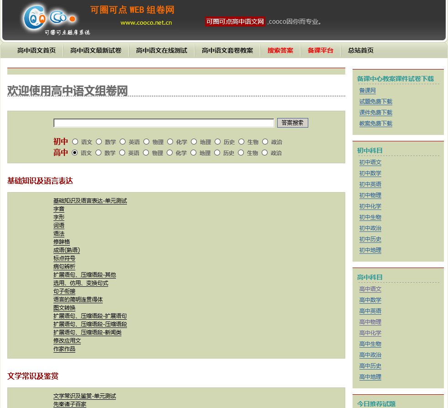Click the answer search text field
The image size is (448, 408).
coord(163,123)
